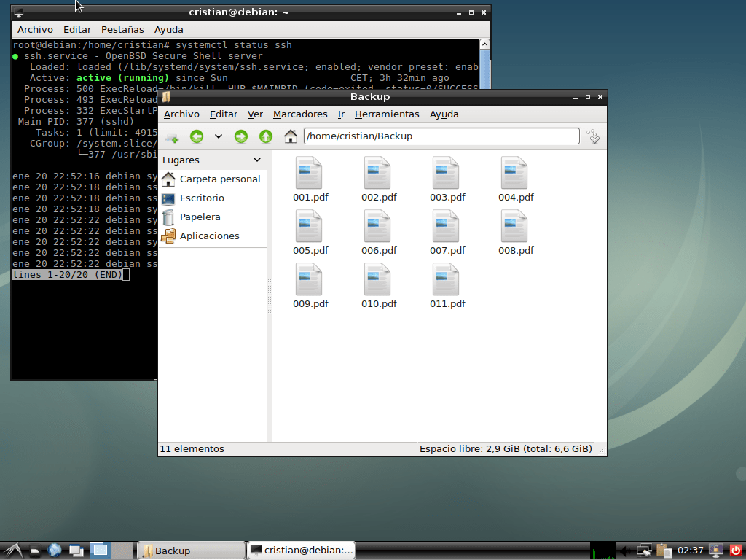Select Escritorio in the places sidebar
The image size is (746, 560).
coord(202,198)
